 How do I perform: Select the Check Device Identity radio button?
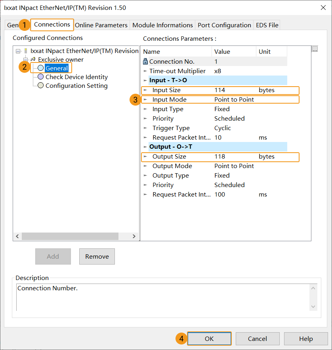tap(41, 77)
